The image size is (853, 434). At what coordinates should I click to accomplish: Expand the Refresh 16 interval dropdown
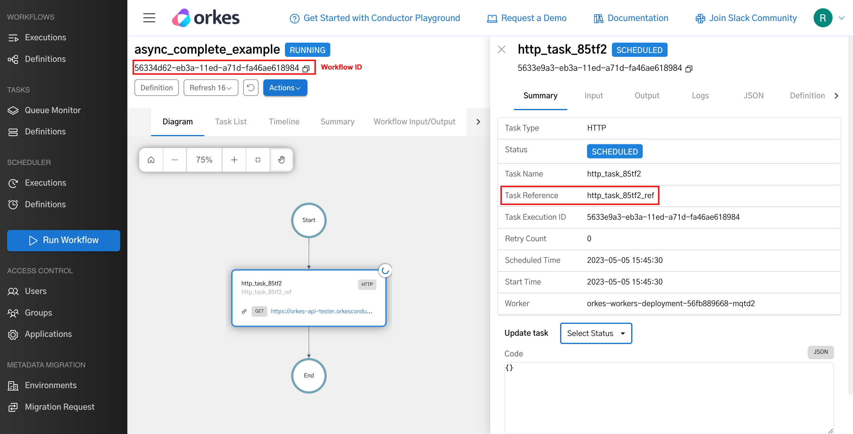click(211, 87)
